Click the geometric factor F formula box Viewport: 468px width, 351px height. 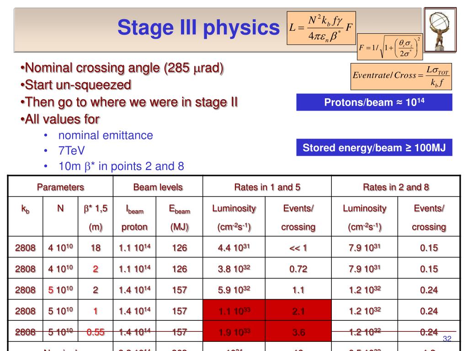390,47
